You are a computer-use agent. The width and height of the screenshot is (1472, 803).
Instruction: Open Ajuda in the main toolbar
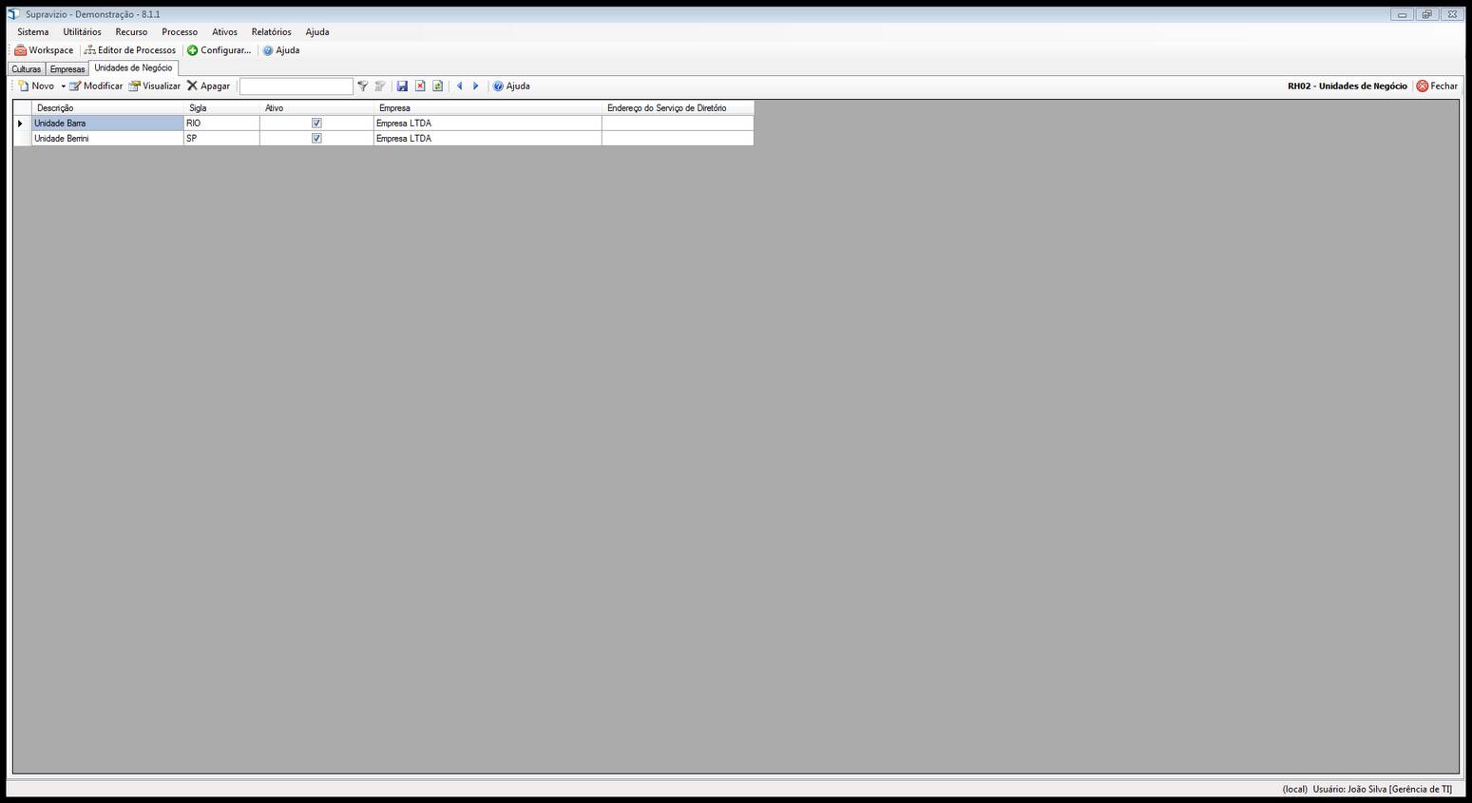point(280,50)
